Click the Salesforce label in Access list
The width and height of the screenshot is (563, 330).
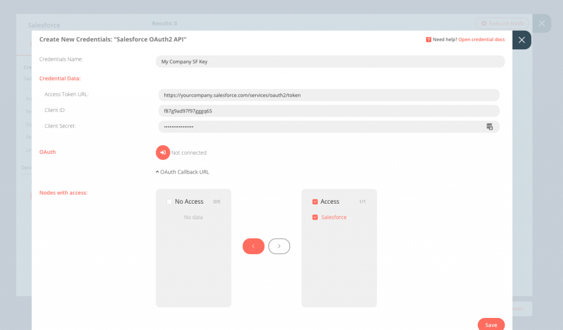click(334, 217)
